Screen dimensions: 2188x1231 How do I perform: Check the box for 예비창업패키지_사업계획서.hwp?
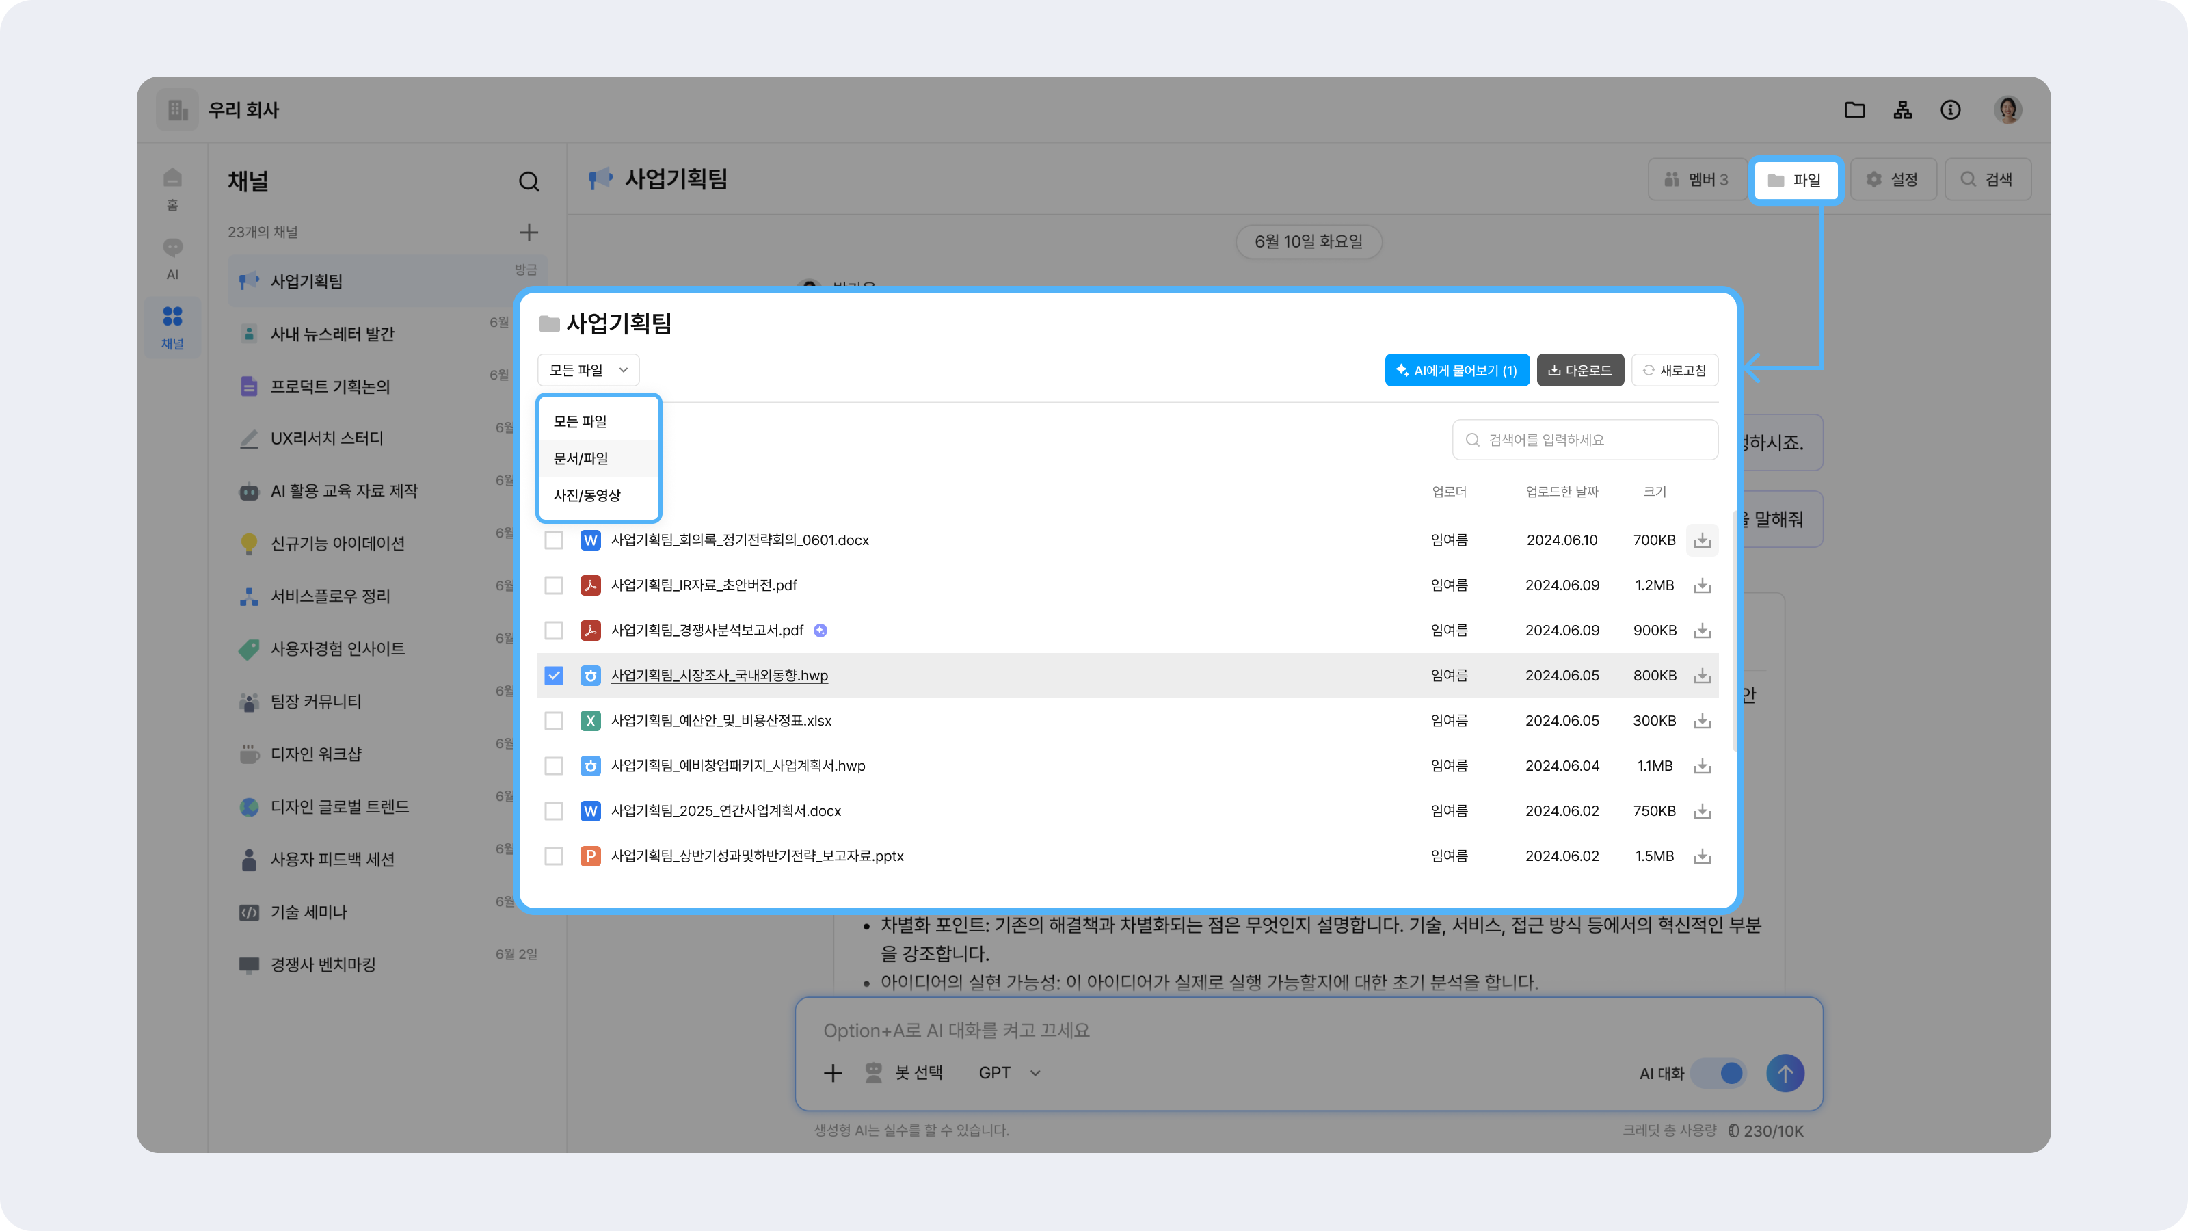click(554, 765)
